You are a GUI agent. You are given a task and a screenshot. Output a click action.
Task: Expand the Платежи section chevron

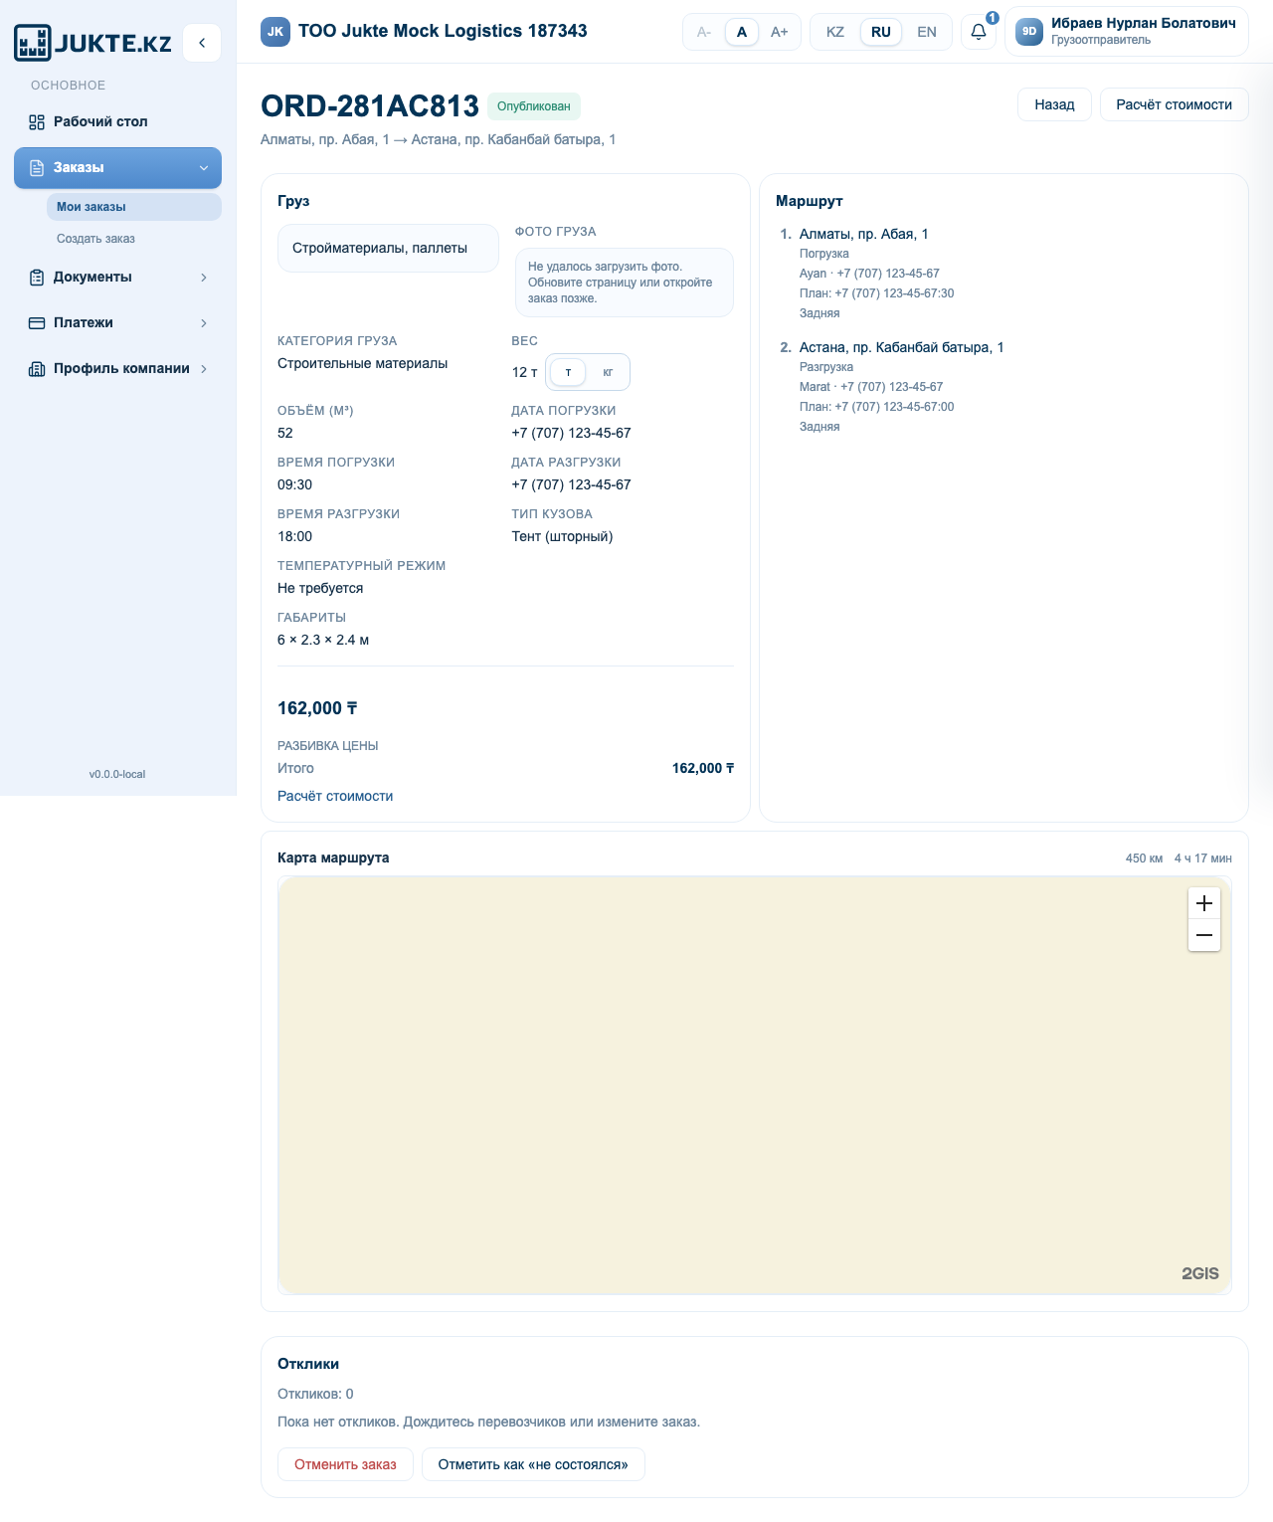click(x=204, y=323)
